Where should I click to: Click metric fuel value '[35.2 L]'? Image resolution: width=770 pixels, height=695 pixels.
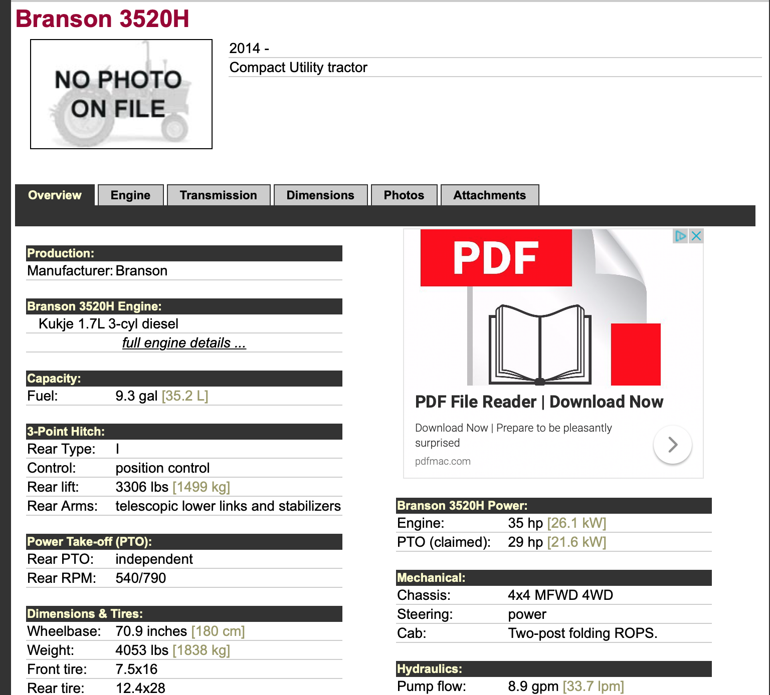184,396
